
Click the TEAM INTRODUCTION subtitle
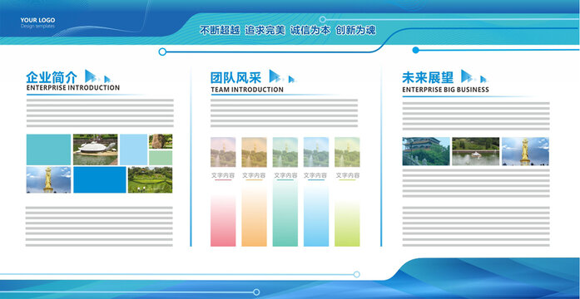247,90
